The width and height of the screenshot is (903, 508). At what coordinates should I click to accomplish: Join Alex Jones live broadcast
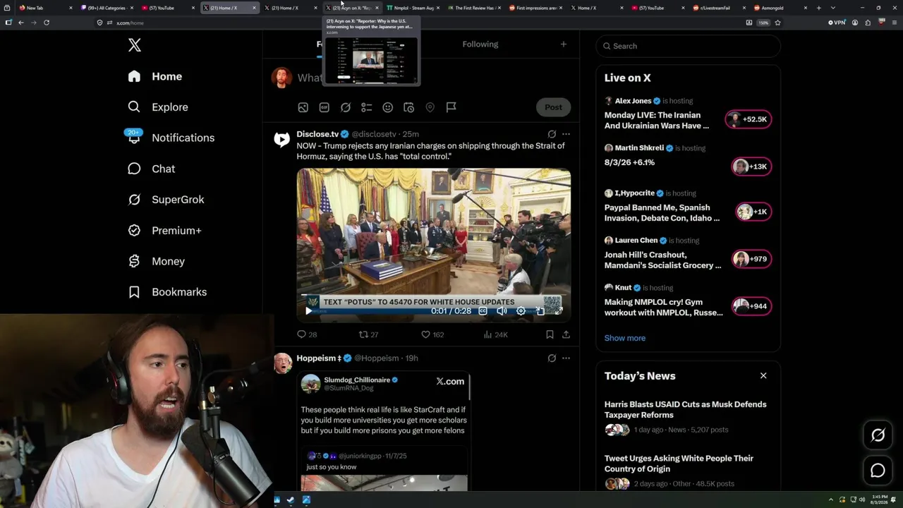(749, 119)
